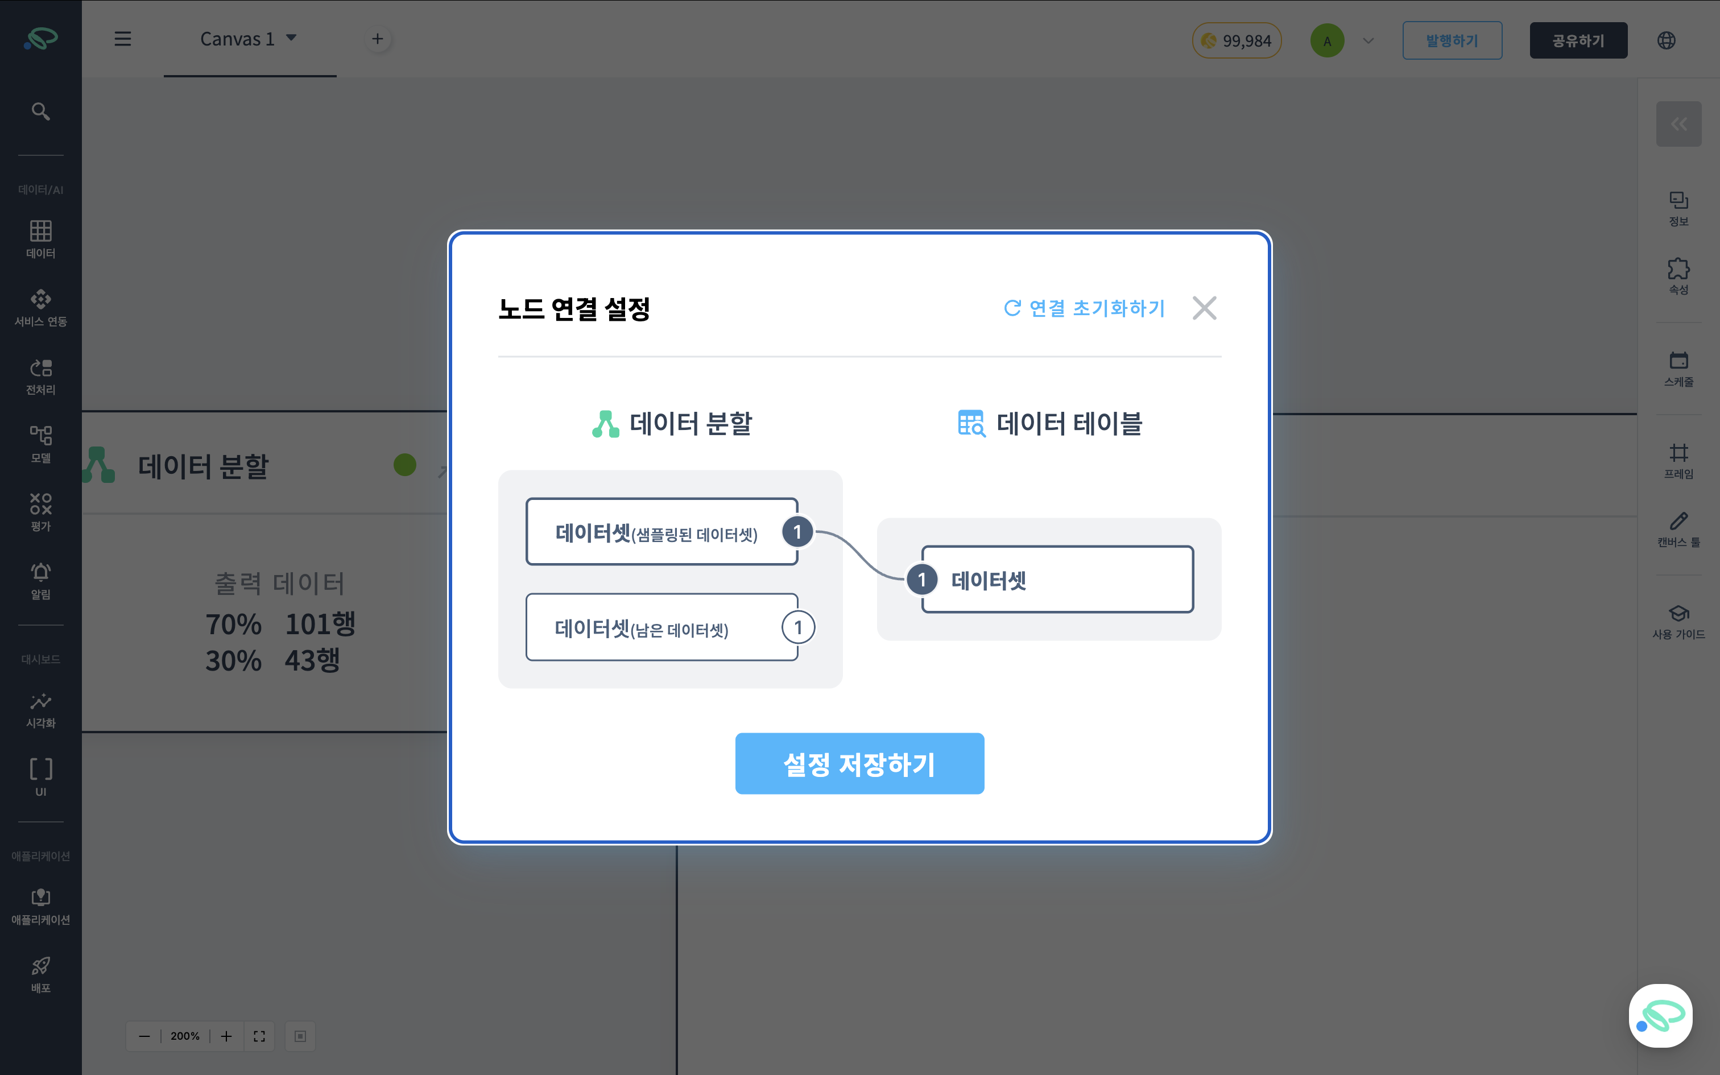The image size is (1720, 1075).
Task: Click 설정 저장하기 to save settings
Action: coord(859,763)
